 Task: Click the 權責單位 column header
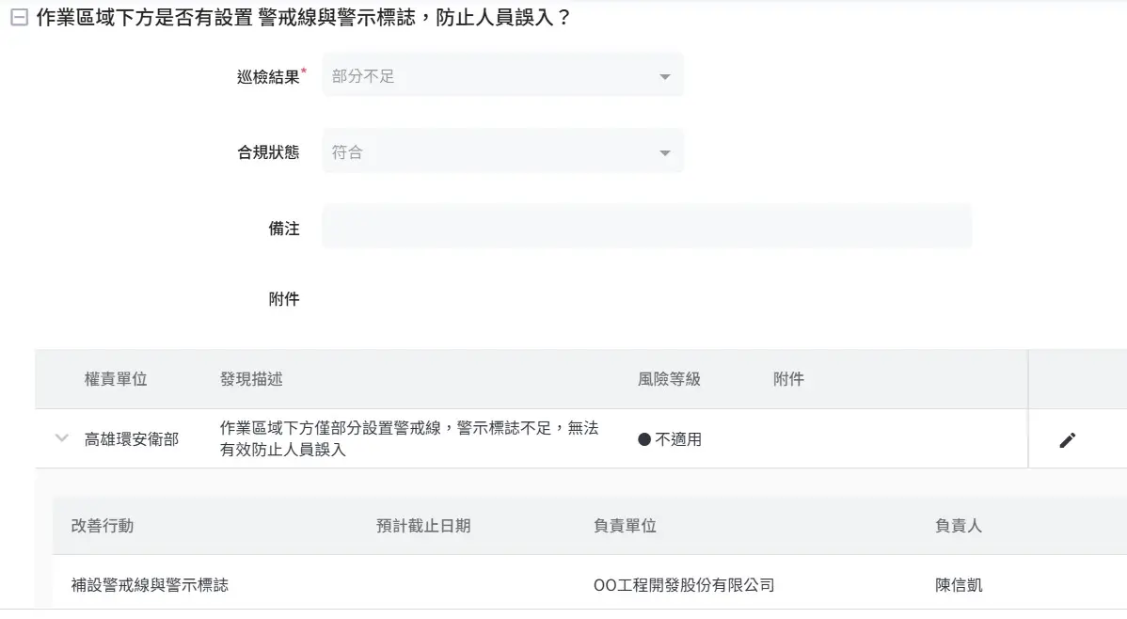point(116,379)
